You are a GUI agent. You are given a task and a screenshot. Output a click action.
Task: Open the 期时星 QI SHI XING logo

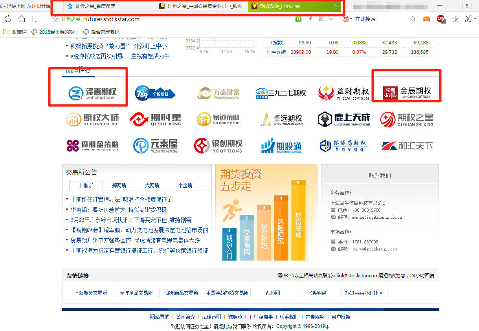tap(155, 119)
